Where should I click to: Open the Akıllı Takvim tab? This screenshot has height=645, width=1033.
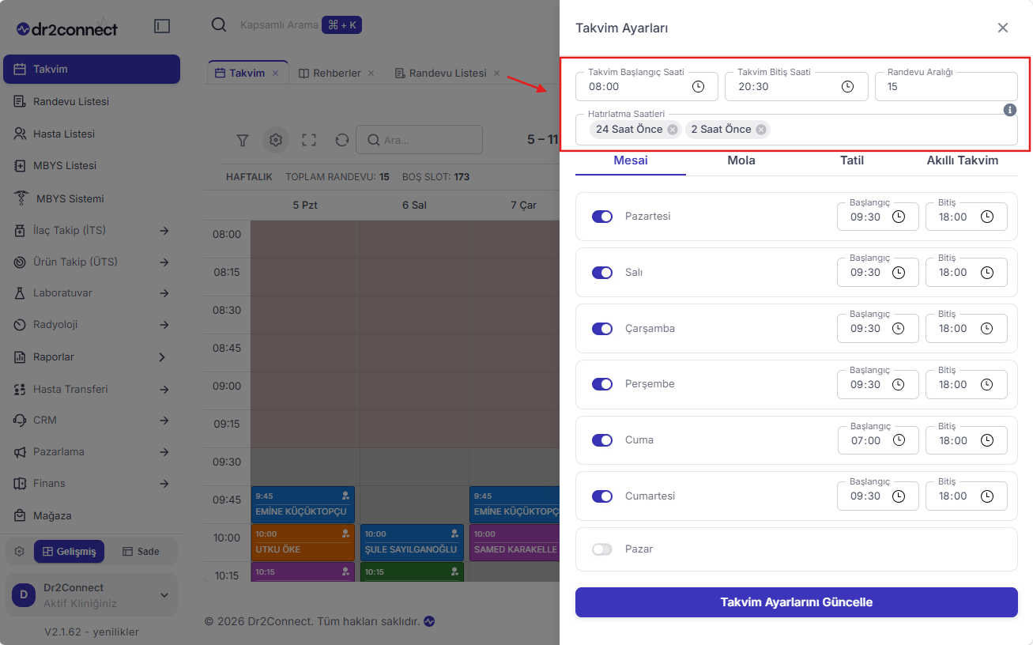(x=963, y=160)
